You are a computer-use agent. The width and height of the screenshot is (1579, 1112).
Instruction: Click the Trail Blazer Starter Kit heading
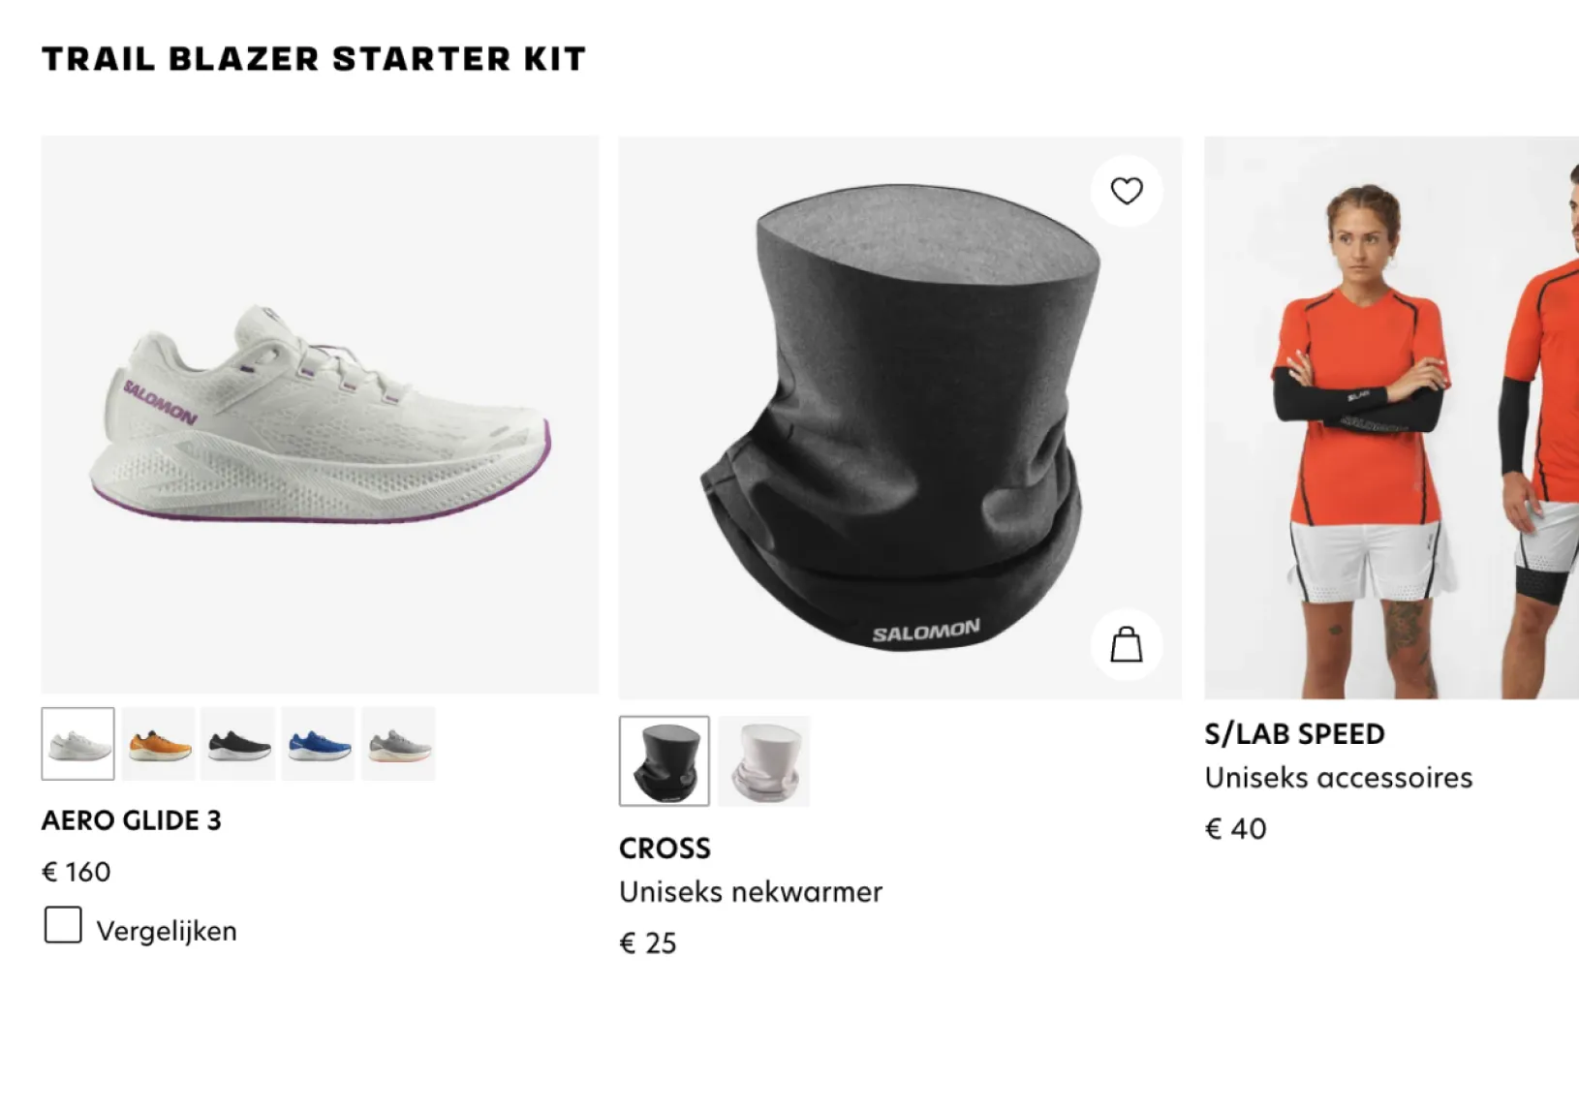pos(314,59)
